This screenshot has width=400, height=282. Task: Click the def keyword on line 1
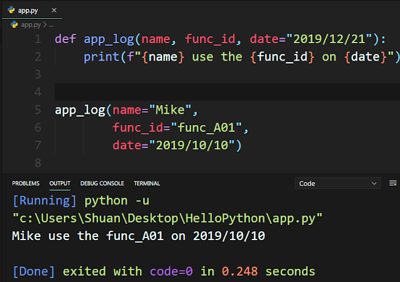click(65, 39)
